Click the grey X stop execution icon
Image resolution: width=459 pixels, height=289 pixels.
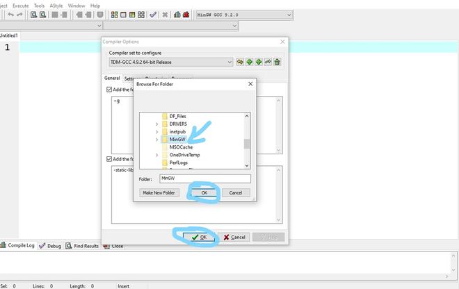click(165, 15)
